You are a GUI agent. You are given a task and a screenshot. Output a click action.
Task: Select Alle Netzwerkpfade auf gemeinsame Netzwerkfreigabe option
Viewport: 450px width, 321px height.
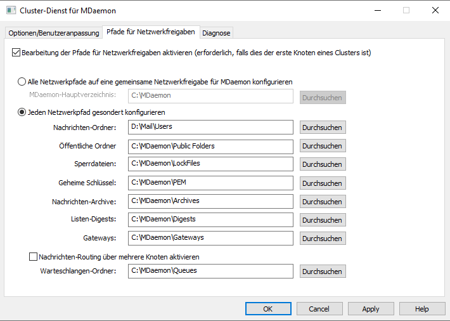coord(23,82)
